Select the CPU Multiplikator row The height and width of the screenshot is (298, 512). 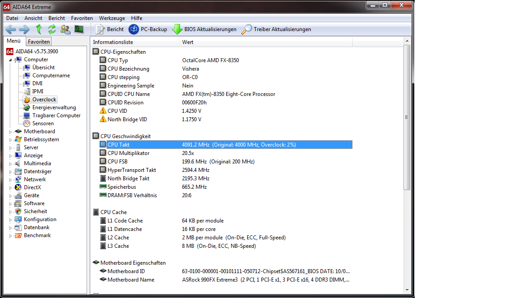(x=226, y=153)
